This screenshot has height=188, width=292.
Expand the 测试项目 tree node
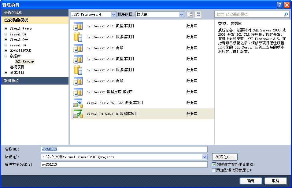tap(6, 73)
